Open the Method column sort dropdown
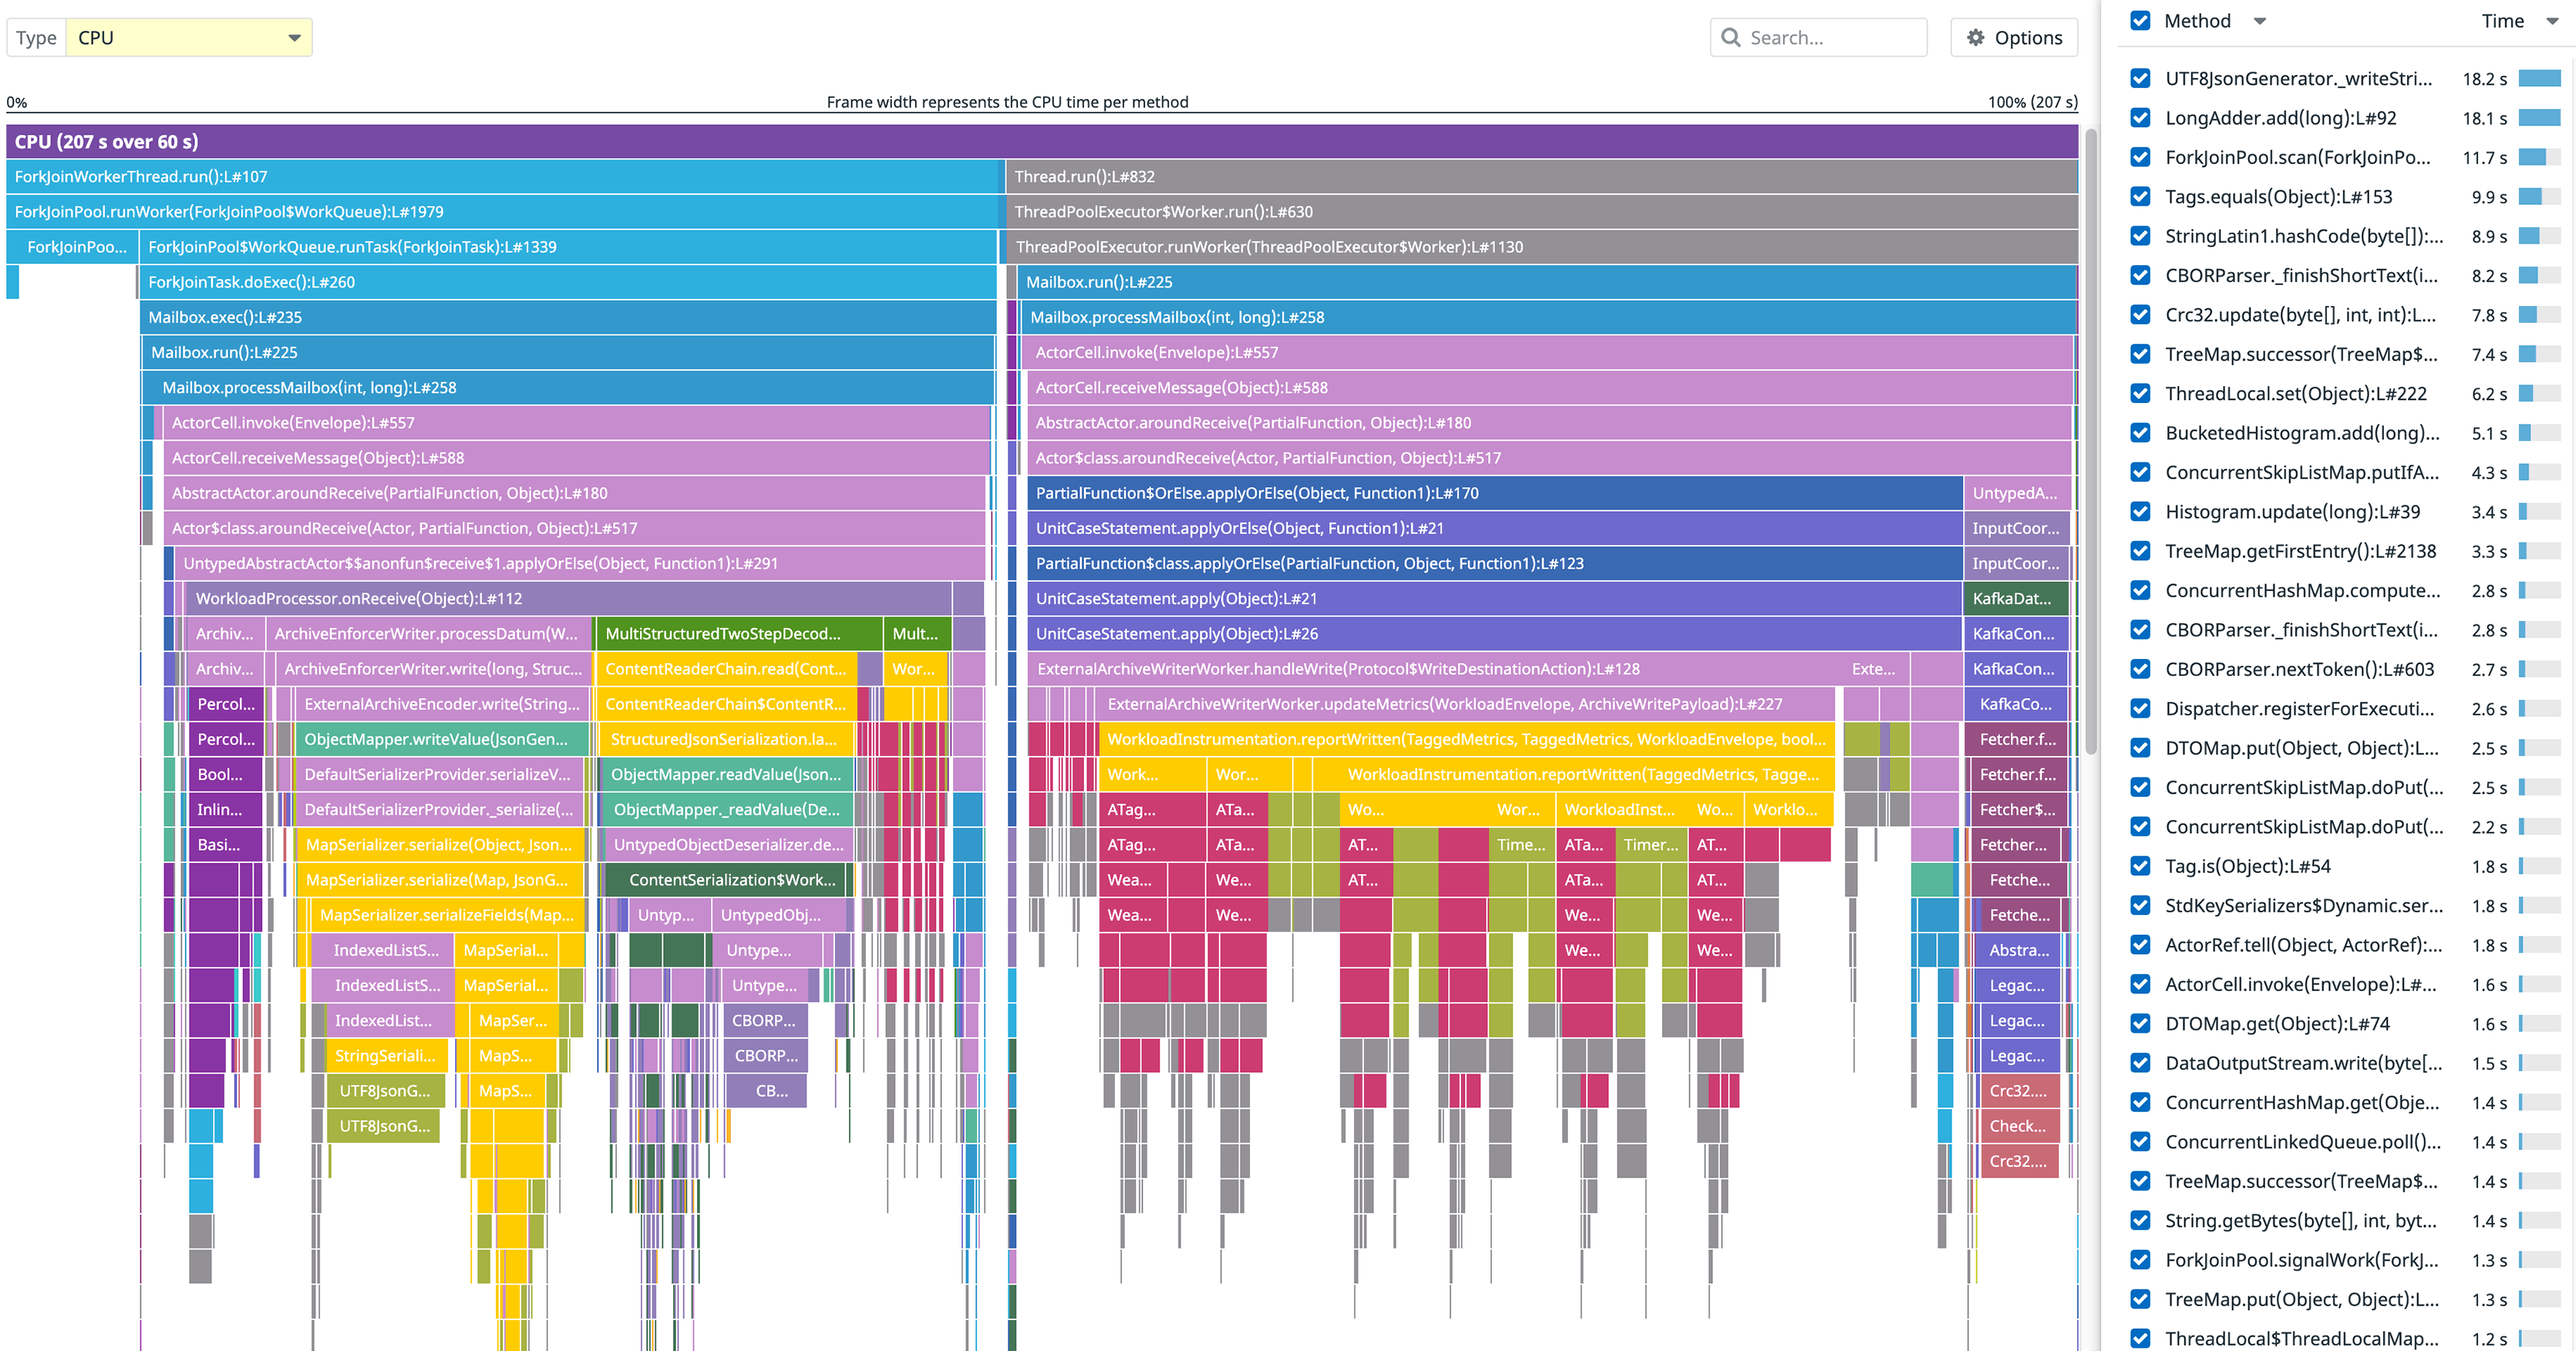 [x=2259, y=20]
